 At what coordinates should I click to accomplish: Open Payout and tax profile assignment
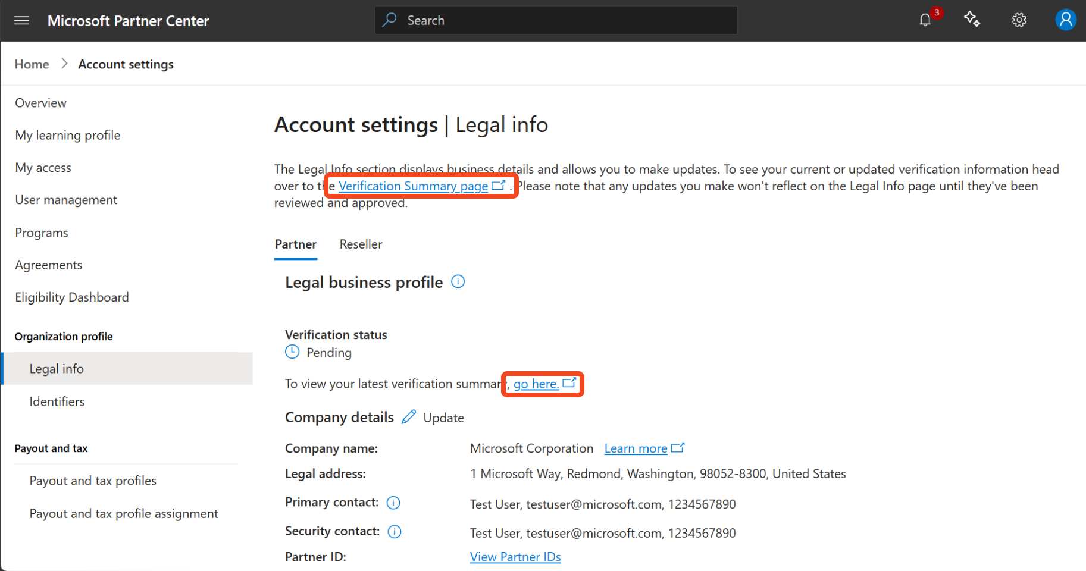point(124,513)
